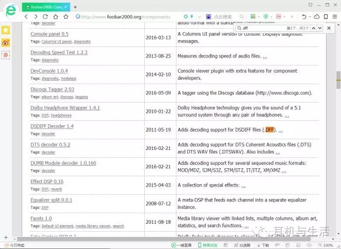The height and width of the screenshot is (249, 341).
Task: Open the Effect DSP 0.16 link
Action: click(47, 182)
